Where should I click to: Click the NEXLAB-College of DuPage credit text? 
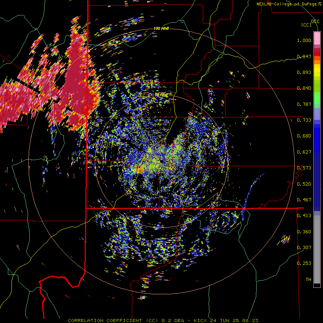289,4
